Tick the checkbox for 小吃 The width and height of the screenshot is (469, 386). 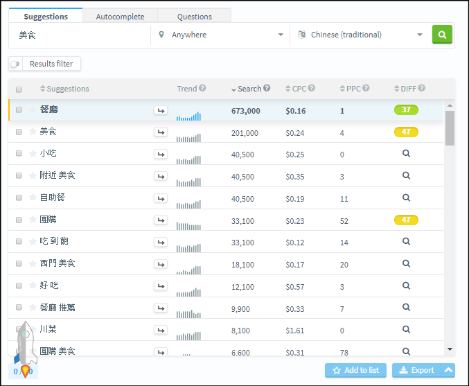pos(19,153)
